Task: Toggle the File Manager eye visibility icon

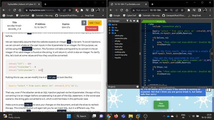Action: [134, 21]
